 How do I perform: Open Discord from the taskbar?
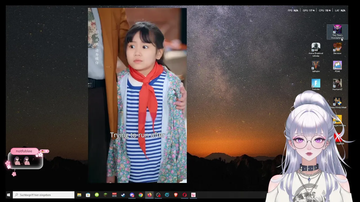pyautogui.click(x=132, y=195)
